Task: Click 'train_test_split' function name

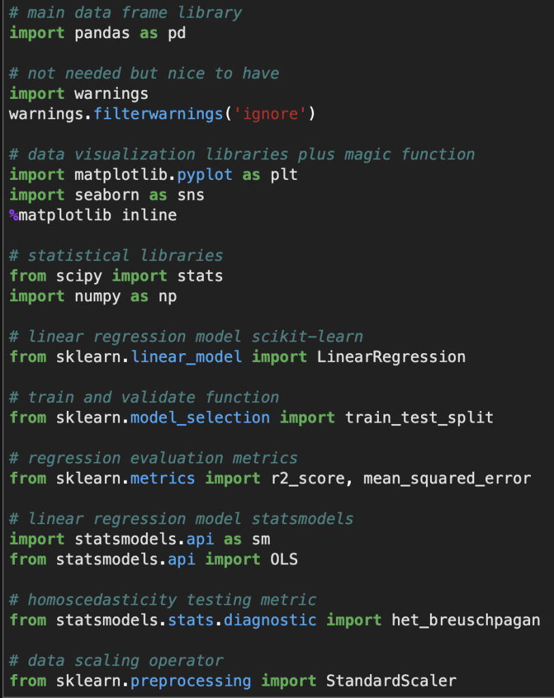Action: (x=419, y=417)
